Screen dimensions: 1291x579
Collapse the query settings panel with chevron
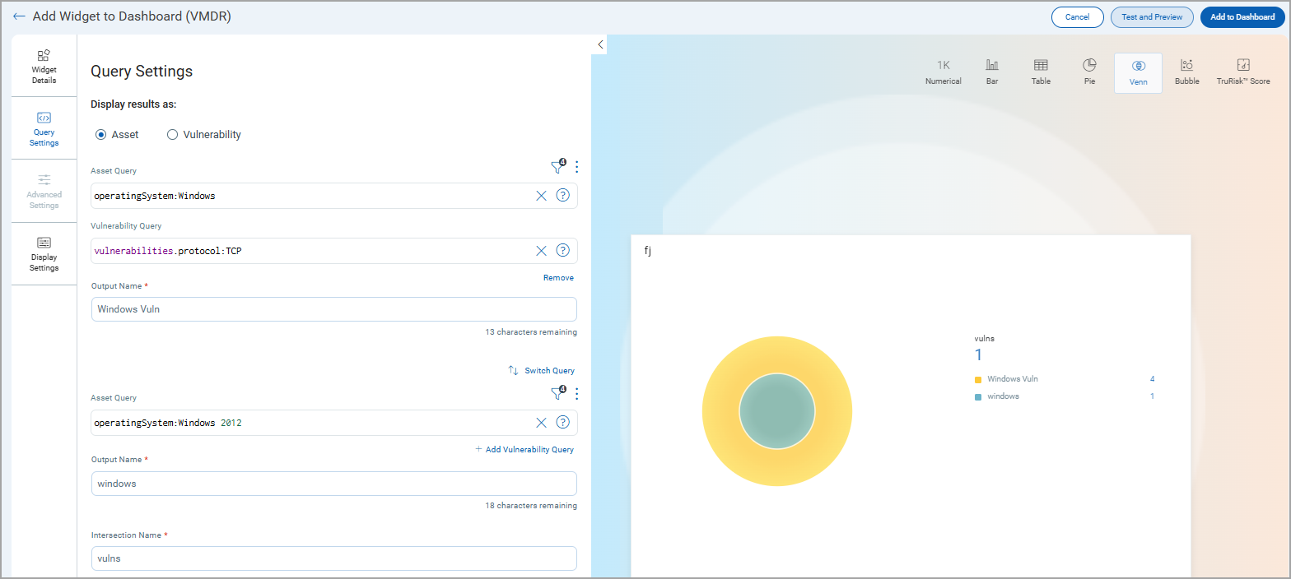point(600,44)
